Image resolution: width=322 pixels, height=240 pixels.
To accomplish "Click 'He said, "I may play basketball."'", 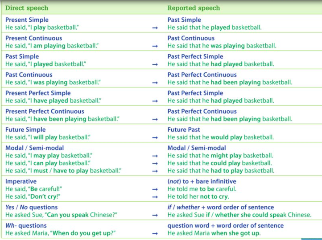I will [x=49, y=156].
